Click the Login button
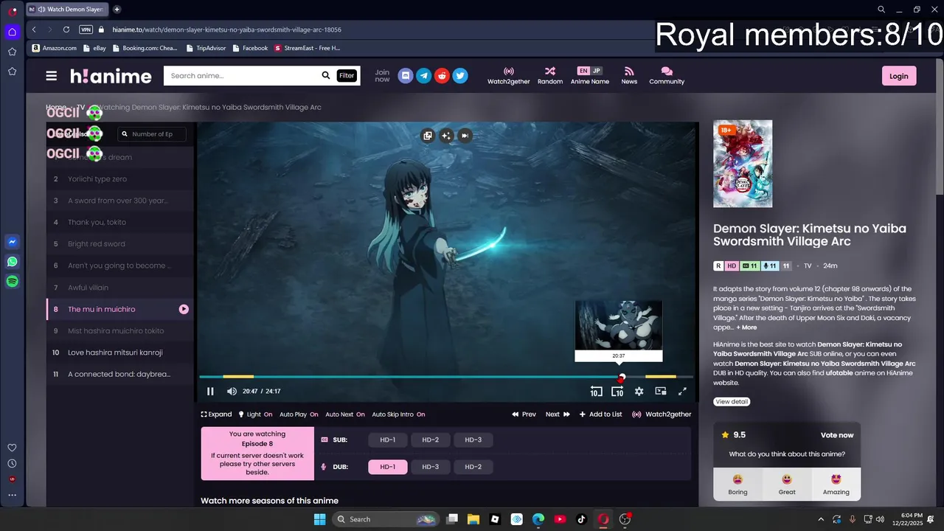Screen dimensions: 944x531 (x=899, y=76)
